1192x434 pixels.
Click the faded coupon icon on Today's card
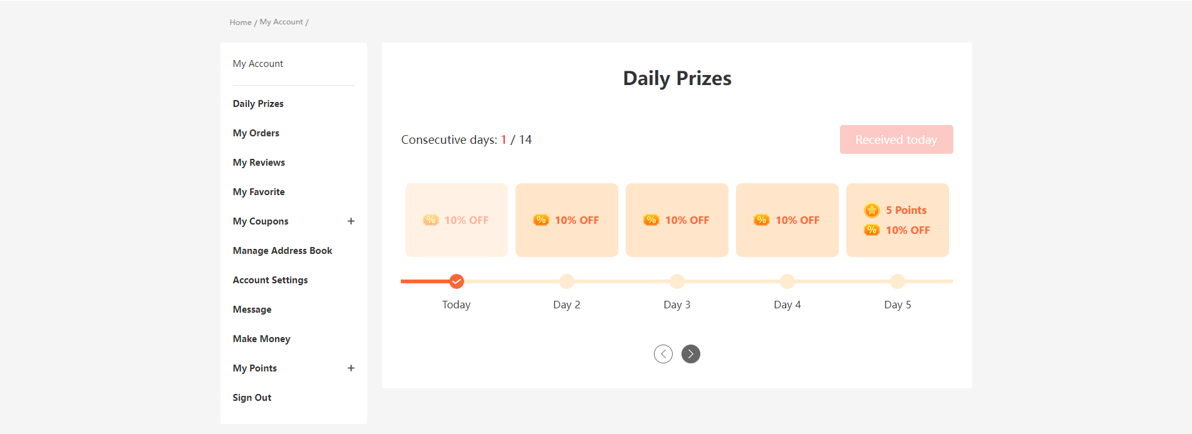point(431,220)
